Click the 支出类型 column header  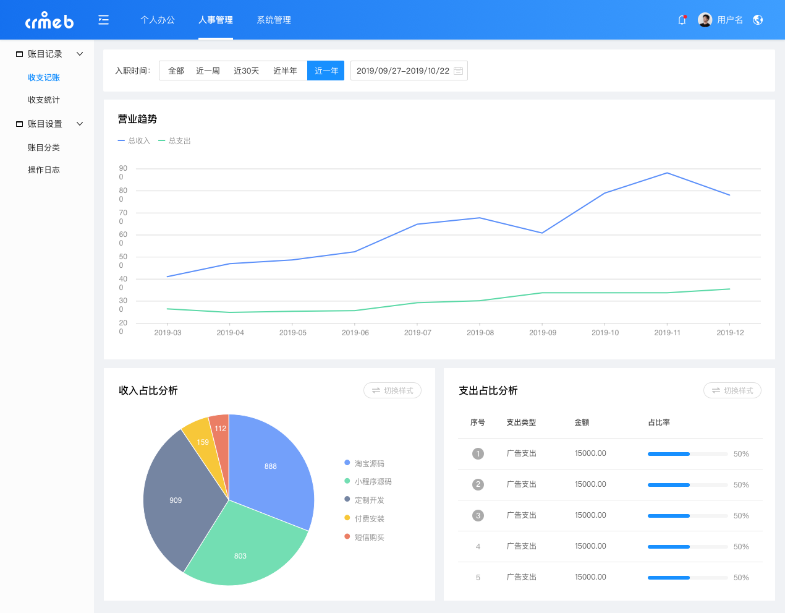[521, 422]
